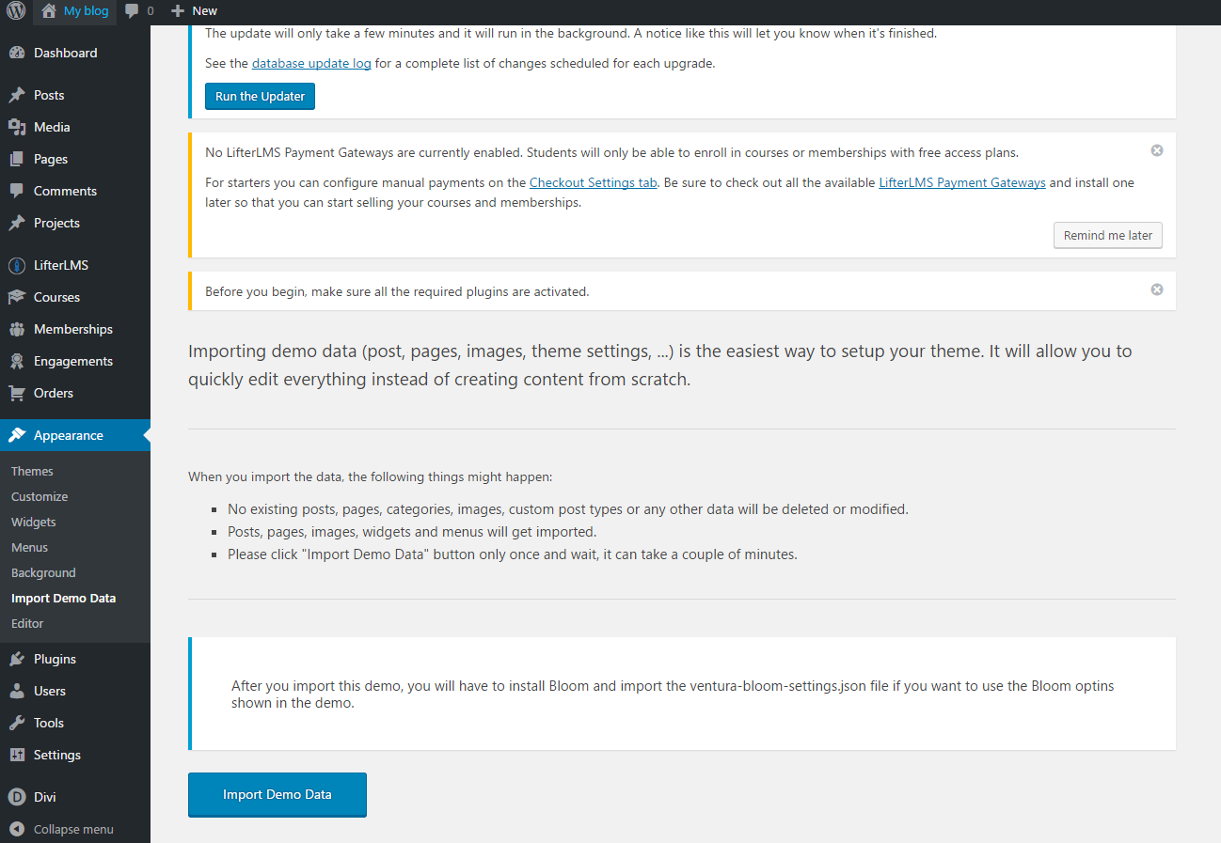The width and height of the screenshot is (1221, 843).
Task: Click the Import Demo Data button
Action: pos(277,795)
